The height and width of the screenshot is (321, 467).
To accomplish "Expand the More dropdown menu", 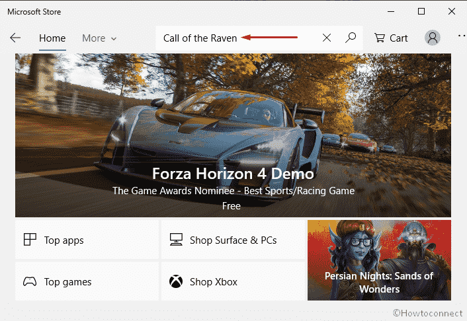I will pos(99,38).
